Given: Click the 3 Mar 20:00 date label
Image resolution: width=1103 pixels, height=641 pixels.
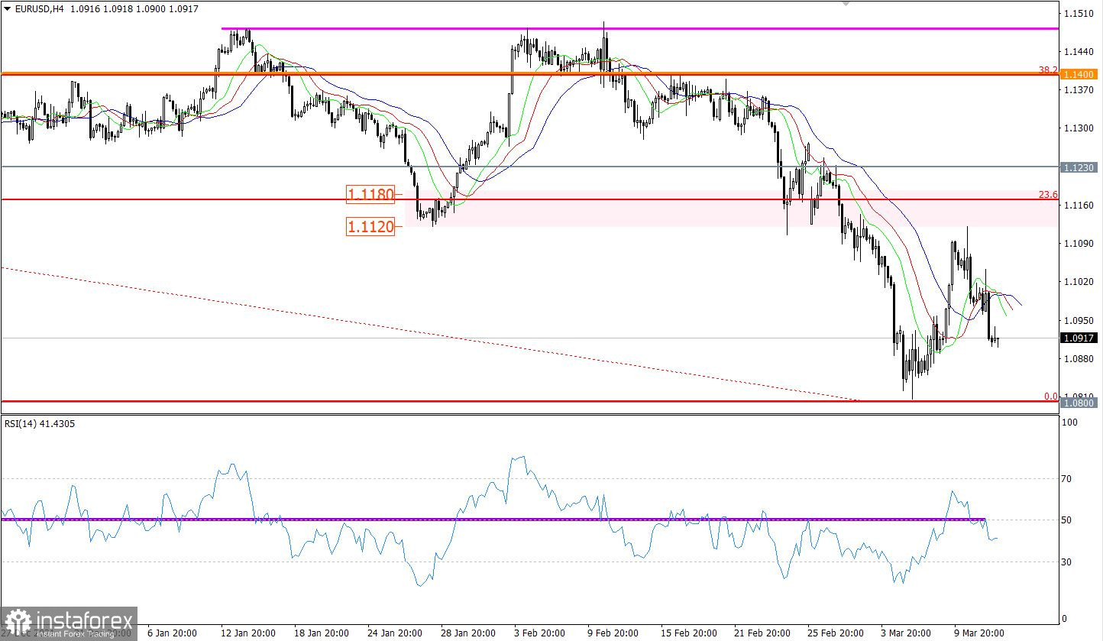Looking at the screenshot, I should (905, 633).
